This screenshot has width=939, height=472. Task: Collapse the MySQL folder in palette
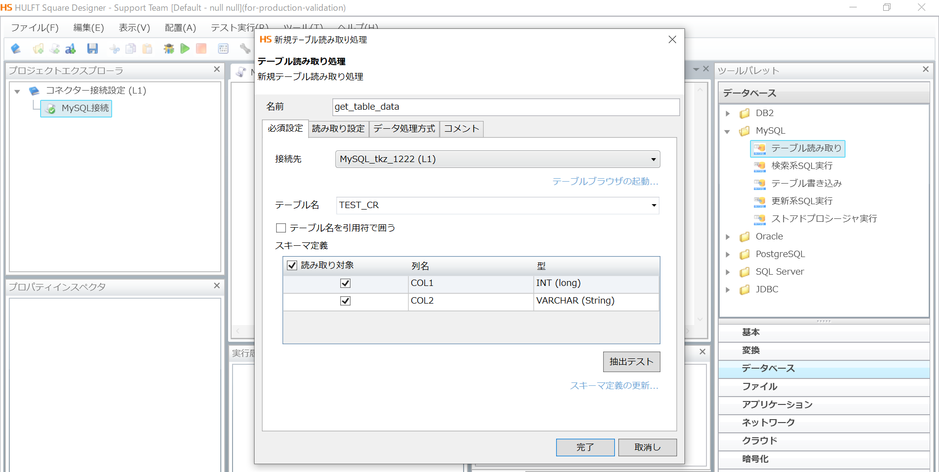[728, 131]
